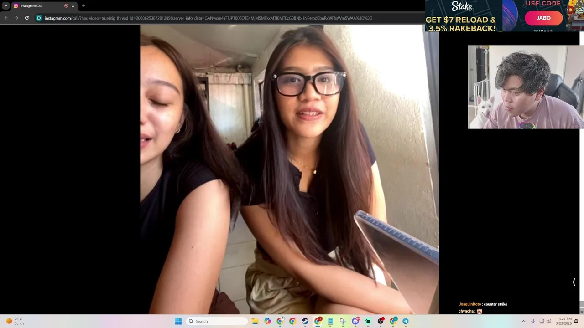Click the recording indicator on the tab

pyautogui.click(x=66, y=6)
